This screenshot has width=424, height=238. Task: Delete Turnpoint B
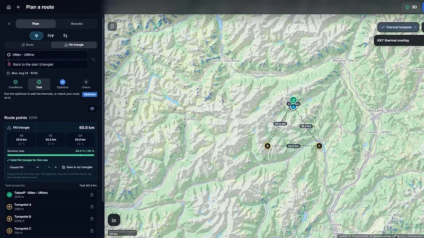[x=92, y=219]
